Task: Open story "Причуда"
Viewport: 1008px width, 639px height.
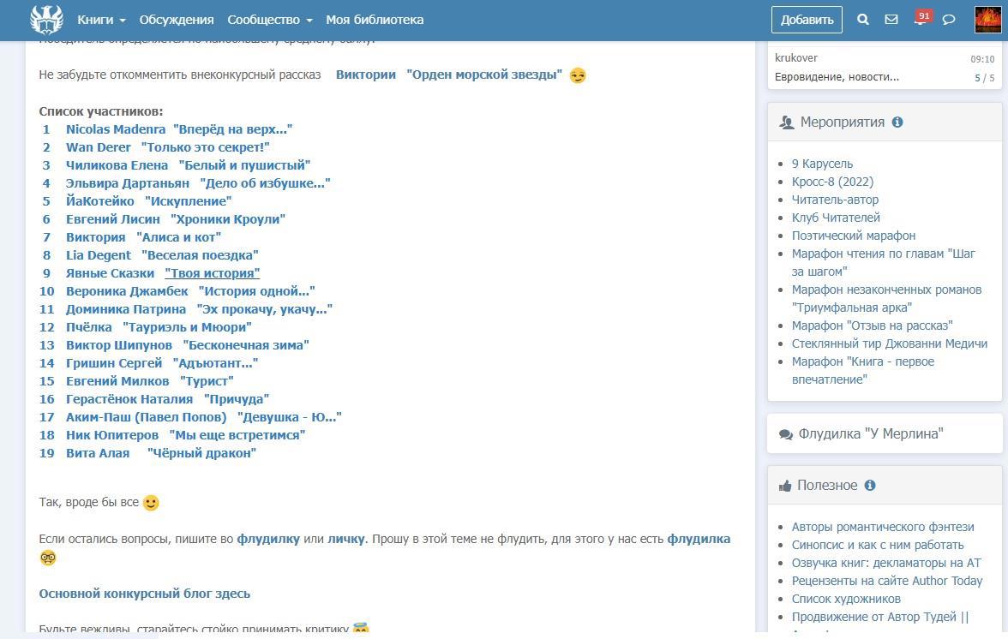Action: point(236,399)
